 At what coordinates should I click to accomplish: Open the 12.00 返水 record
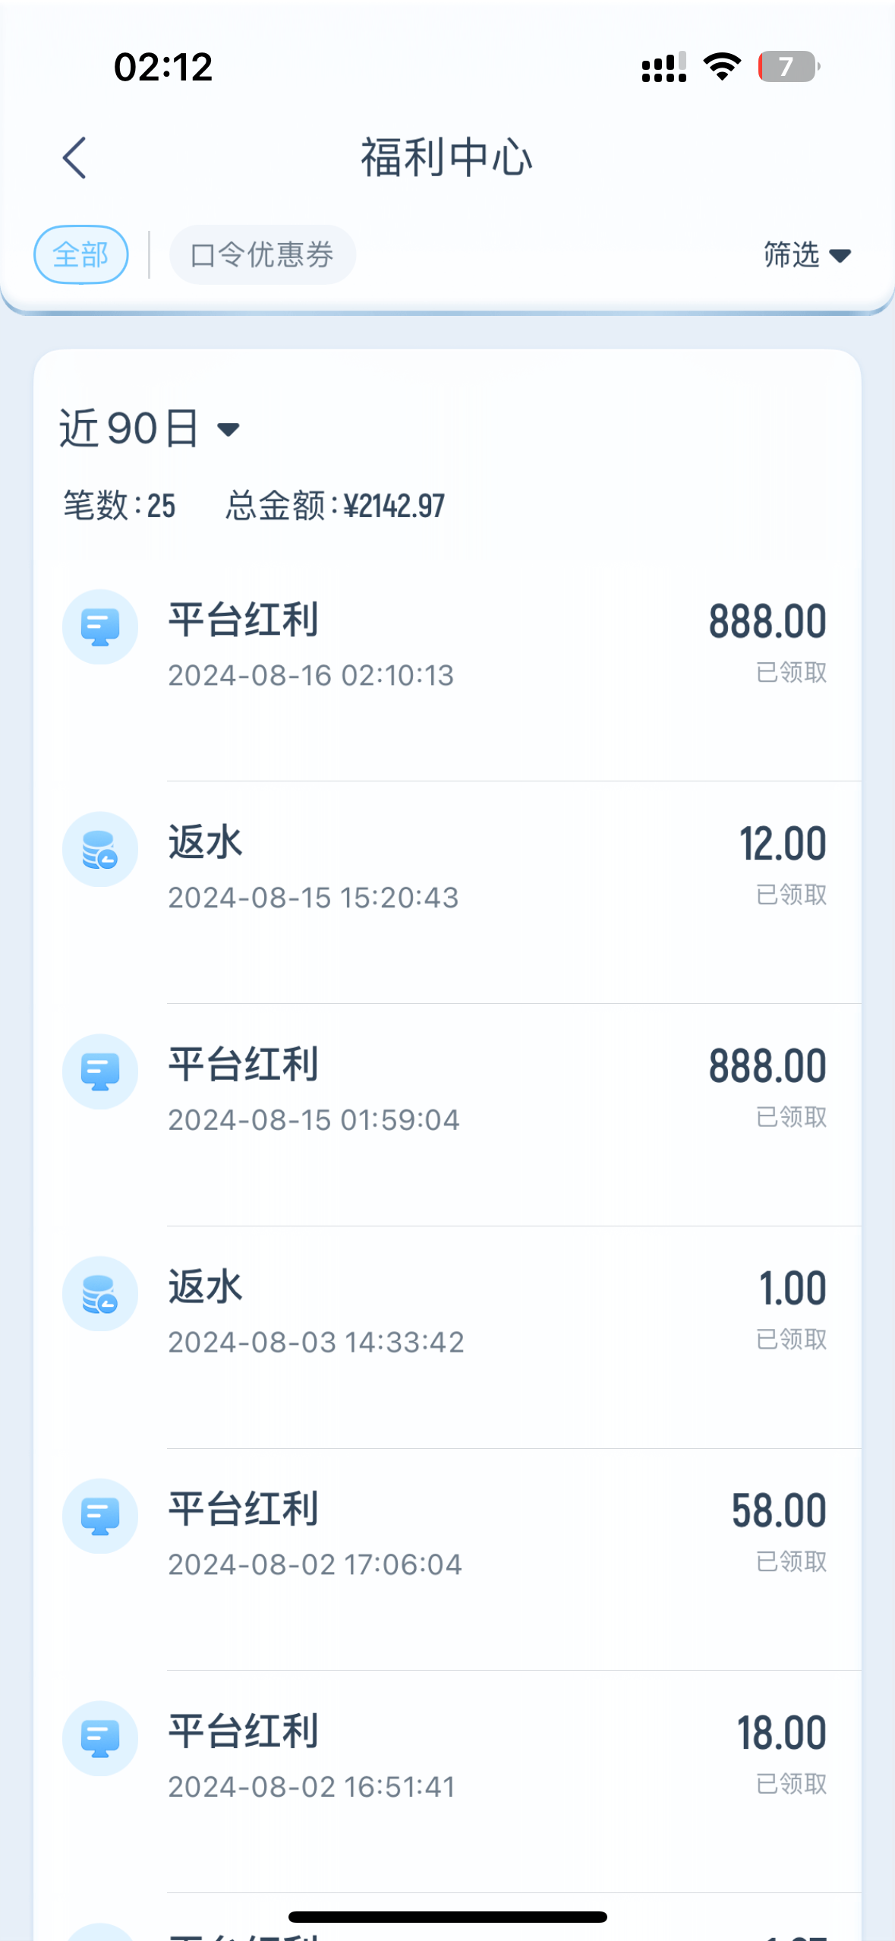pos(782,844)
